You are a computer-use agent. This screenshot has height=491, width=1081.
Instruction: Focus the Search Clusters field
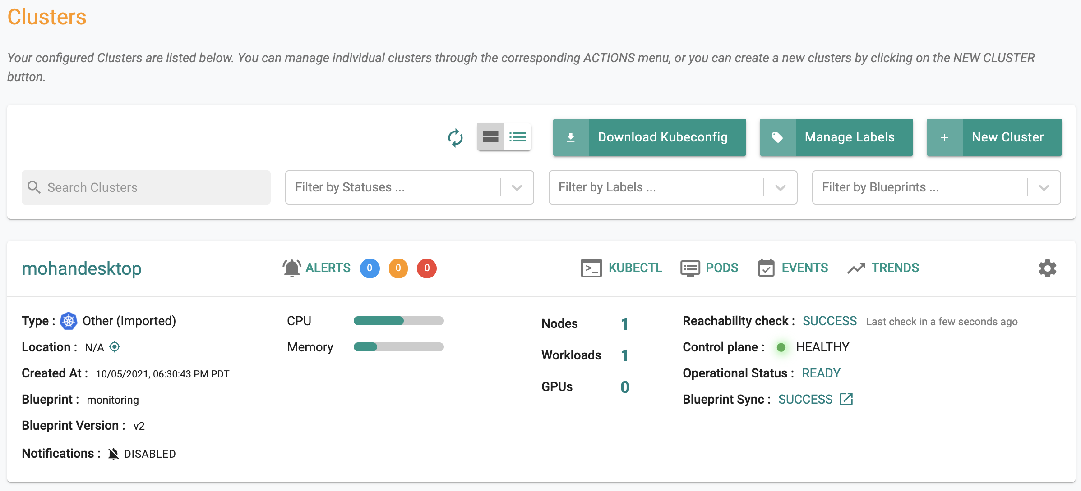coord(146,187)
